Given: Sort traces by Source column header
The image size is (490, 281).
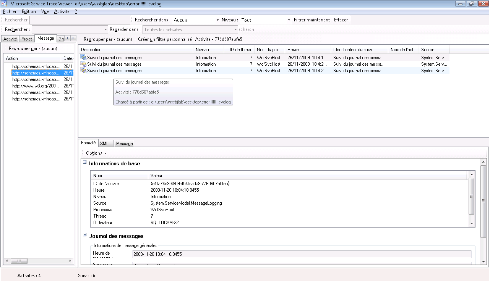Looking at the screenshot, I should coord(434,50).
